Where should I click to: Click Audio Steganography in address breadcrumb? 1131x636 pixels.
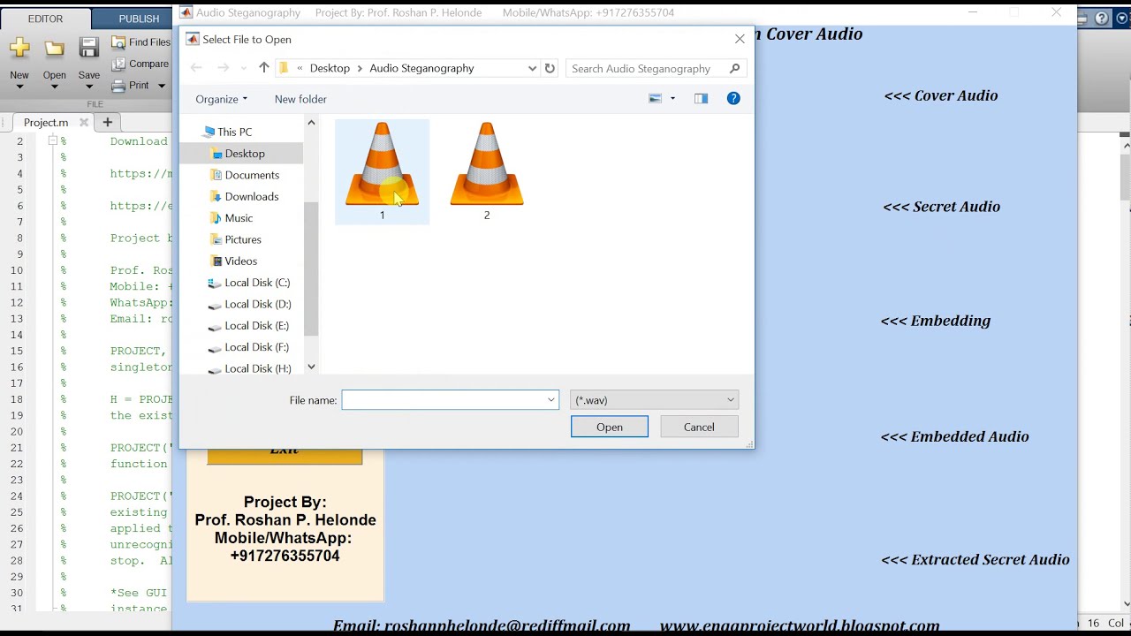tap(421, 68)
